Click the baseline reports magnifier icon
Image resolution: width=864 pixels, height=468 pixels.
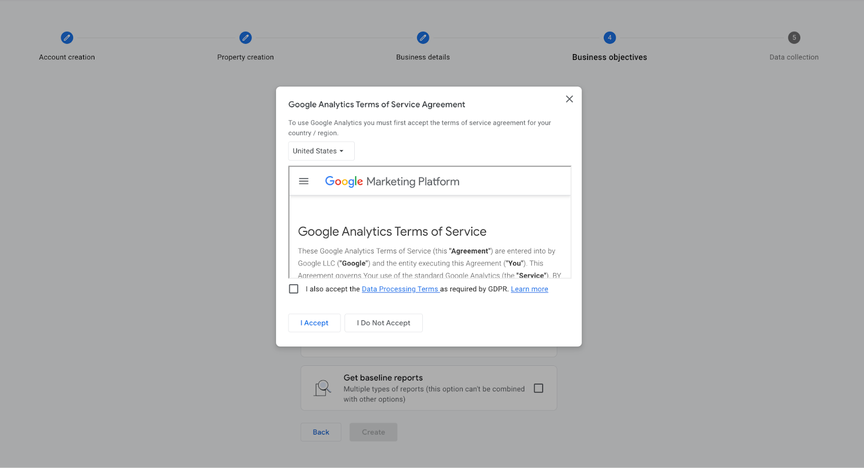322,388
